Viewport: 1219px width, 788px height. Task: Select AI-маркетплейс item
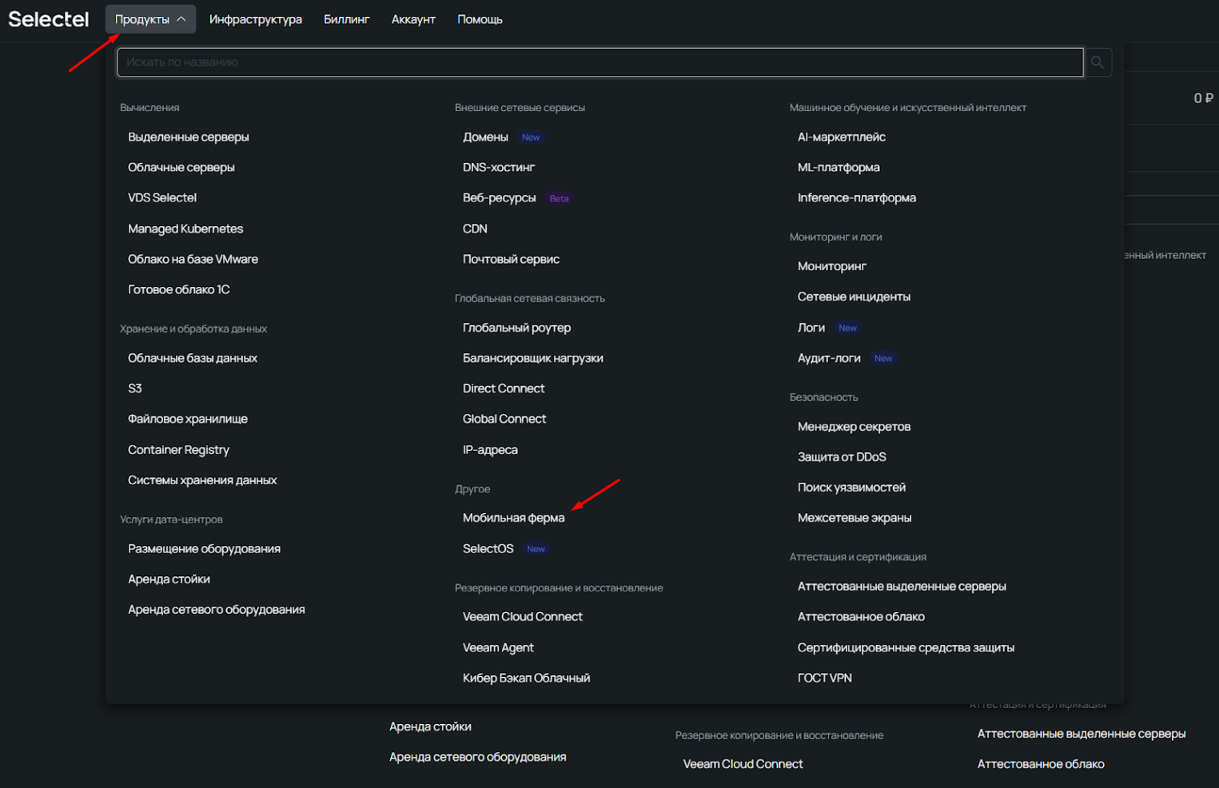(841, 137)
